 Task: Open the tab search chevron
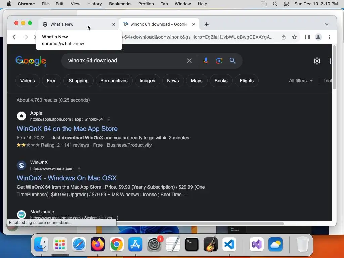[327, 24]
